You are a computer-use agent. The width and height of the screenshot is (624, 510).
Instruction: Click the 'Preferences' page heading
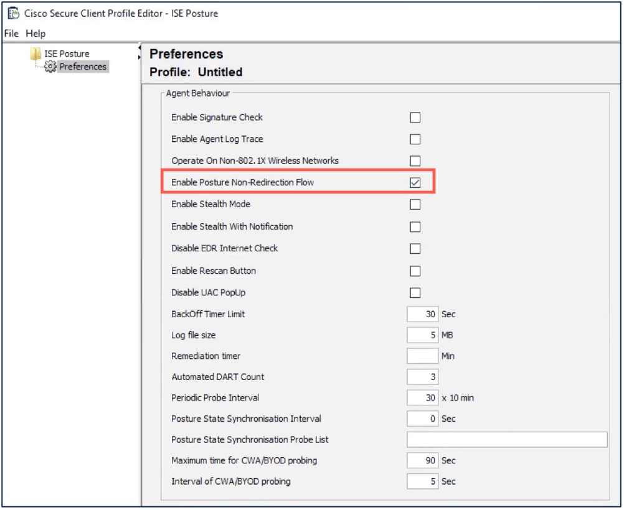click(186, 53)
